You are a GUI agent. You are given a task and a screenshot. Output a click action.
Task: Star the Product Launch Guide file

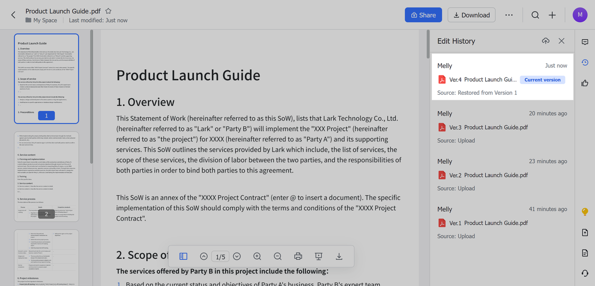click(x=108, y=11)
